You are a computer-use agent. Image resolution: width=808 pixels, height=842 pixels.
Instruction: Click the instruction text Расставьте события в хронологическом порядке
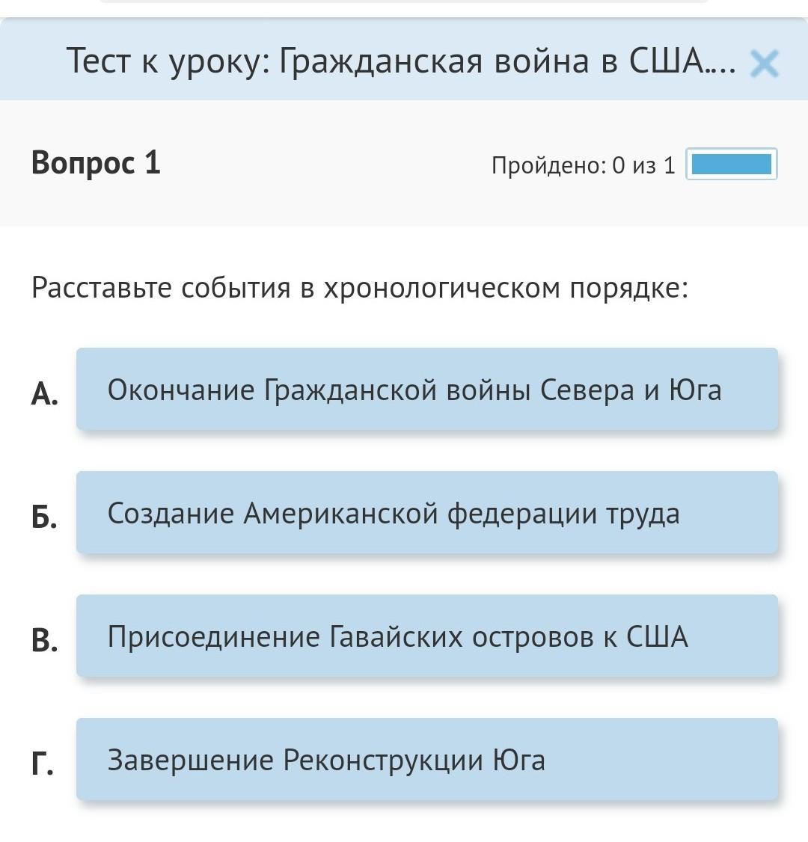click(359, 288)
